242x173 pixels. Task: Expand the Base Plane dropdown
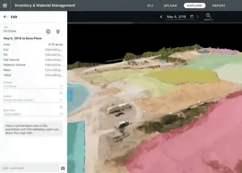pos(61,114)
